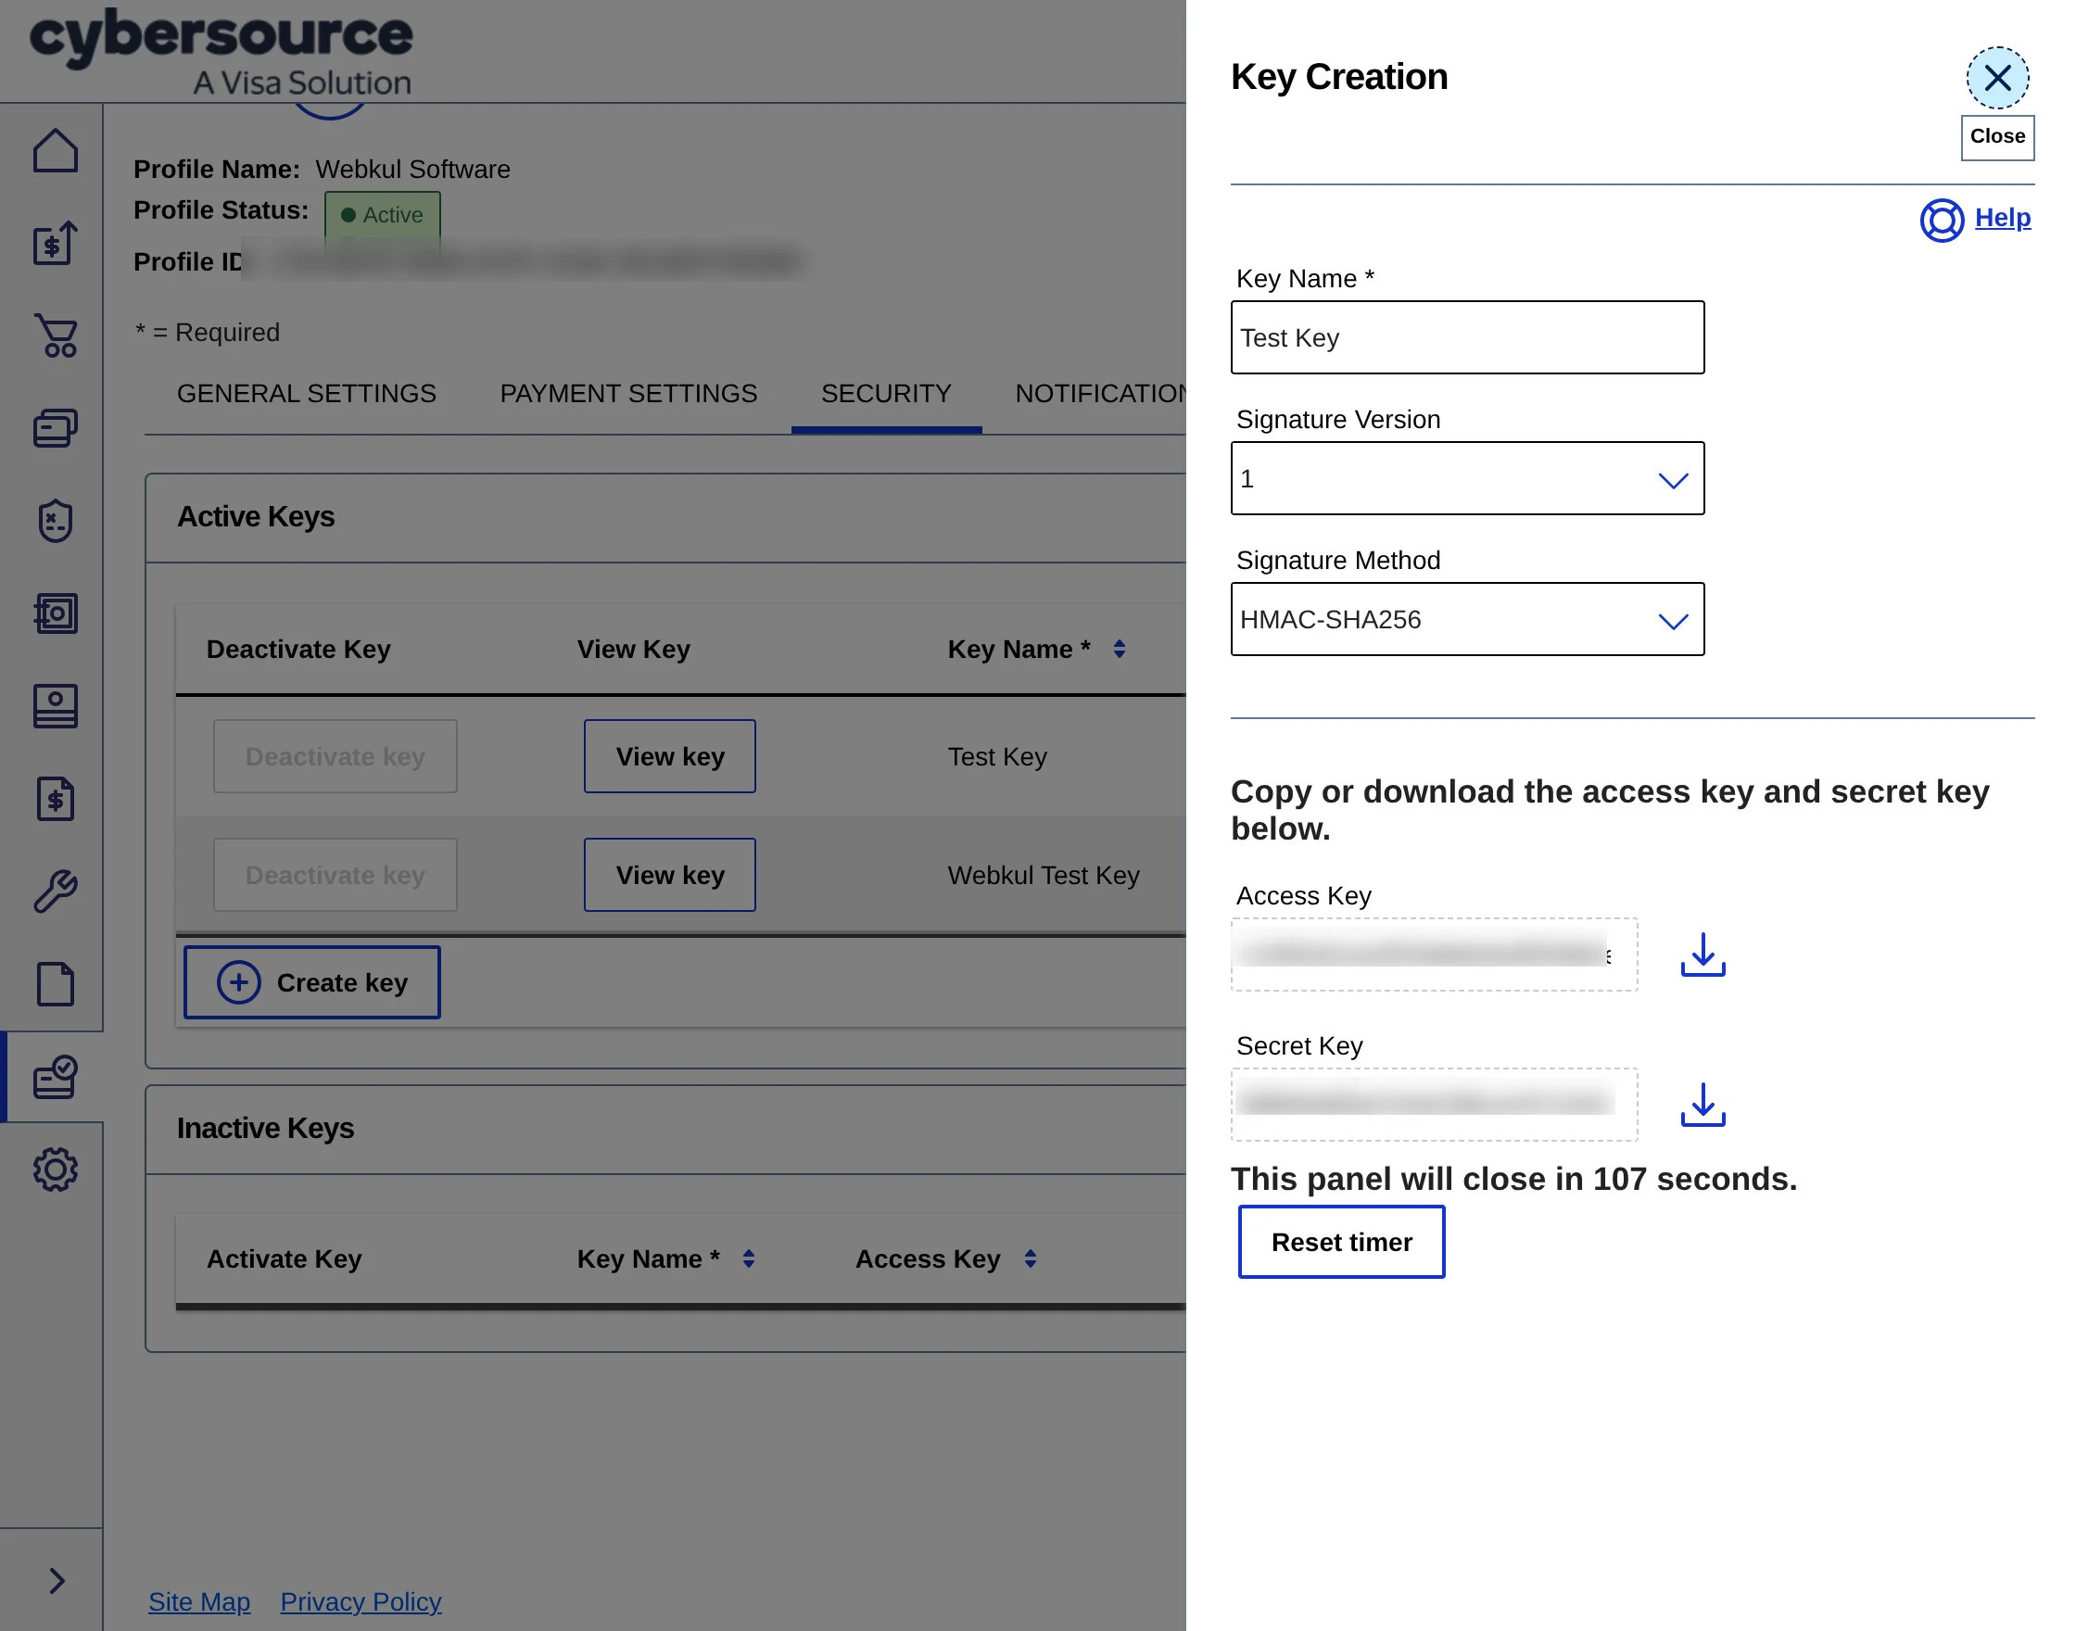Open the Signature Method dropdown

point(1467,620)
